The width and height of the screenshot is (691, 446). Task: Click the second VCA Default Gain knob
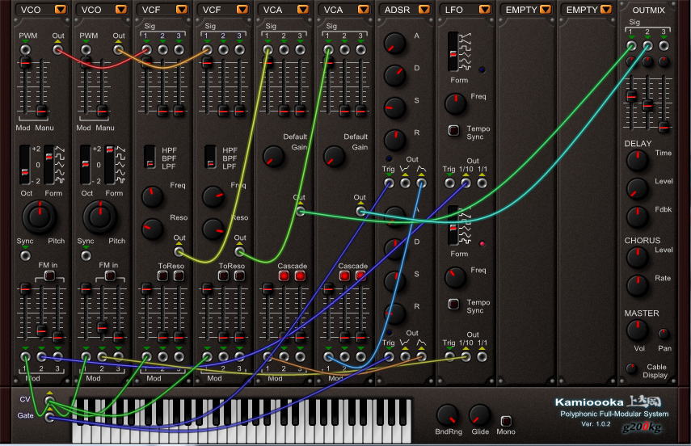pos(334,157)
